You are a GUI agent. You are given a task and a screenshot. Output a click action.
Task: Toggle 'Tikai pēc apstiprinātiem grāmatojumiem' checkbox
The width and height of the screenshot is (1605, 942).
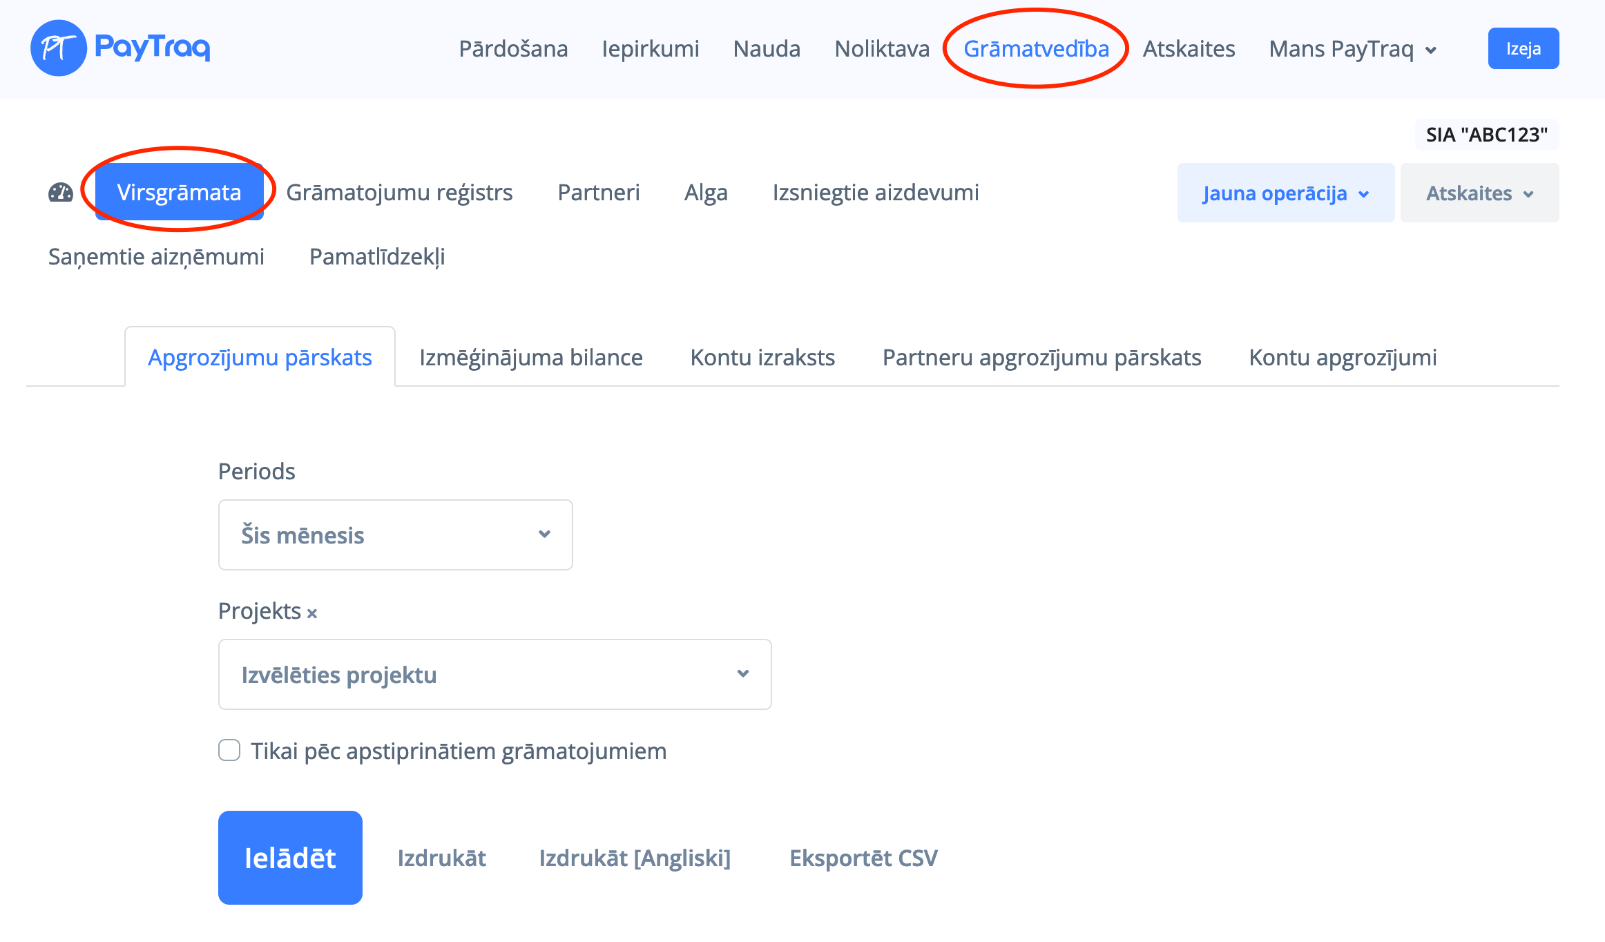click(x=229, y=751)
